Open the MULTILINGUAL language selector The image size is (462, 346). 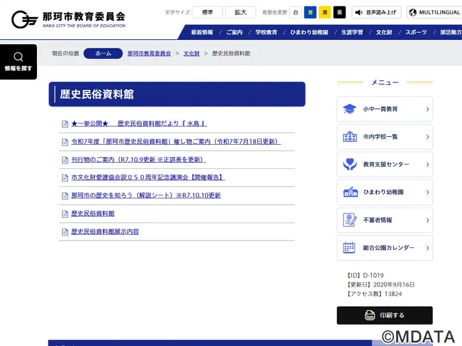tap(434, 12)
